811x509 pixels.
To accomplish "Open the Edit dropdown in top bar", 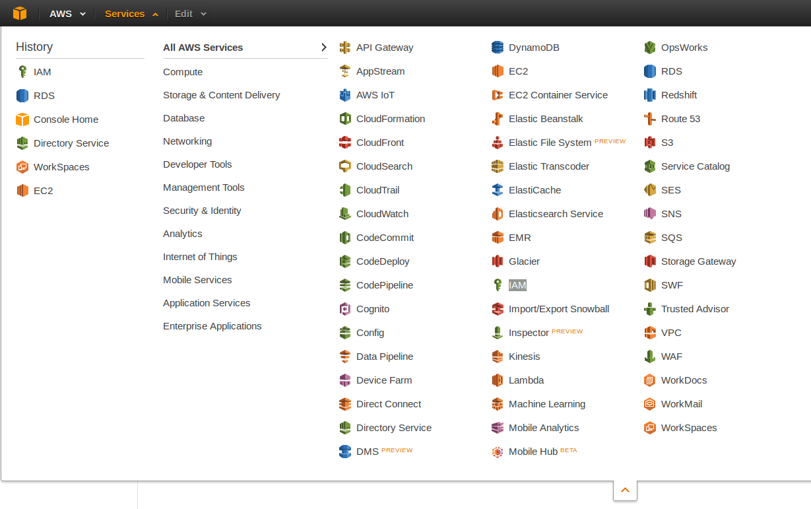I will pos(191,13).
